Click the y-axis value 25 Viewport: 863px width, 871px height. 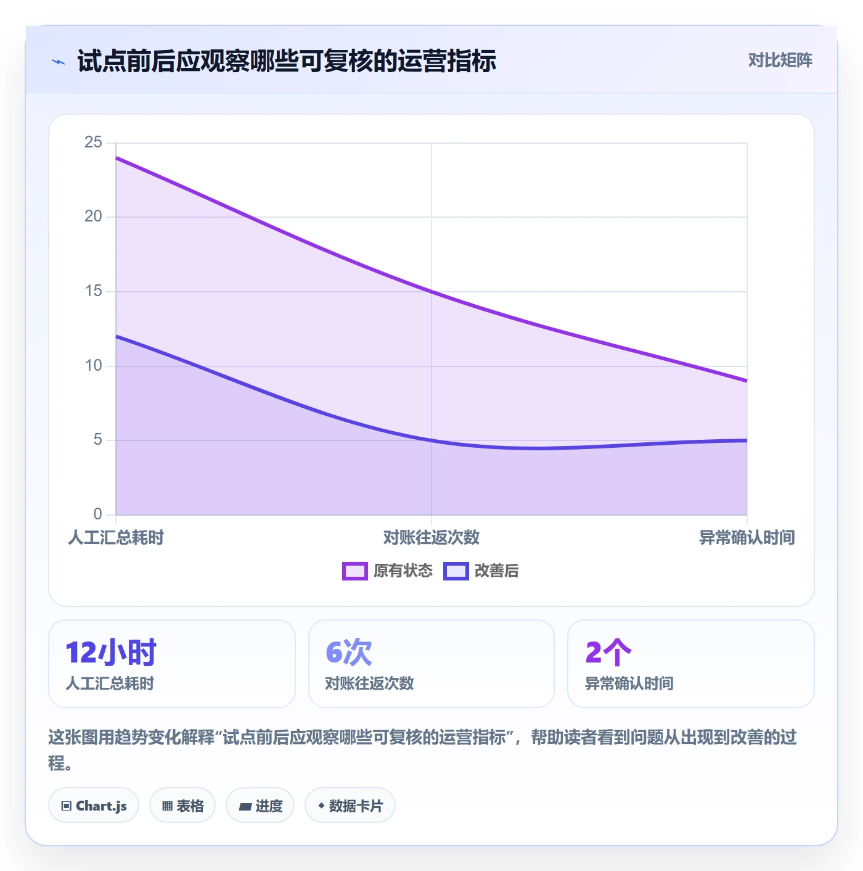pos(93,142)
